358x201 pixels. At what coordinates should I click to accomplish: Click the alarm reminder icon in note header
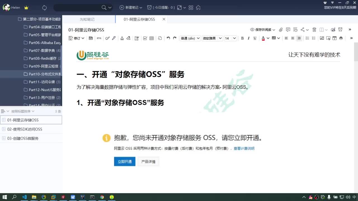pyautogui.click(x=340, y=30)
